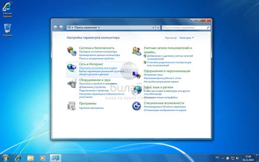Viewport: 259px width, 162px height.
Task: Open Учетные записи пользователей heading
Action: (x=167, y=50)
